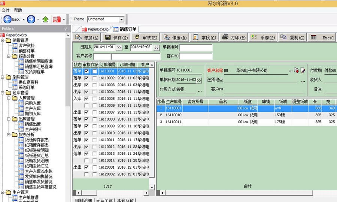This screenshot has height=202, width=337.
Task: Open 客户资料 in the tree
Action: pos(27,45)
